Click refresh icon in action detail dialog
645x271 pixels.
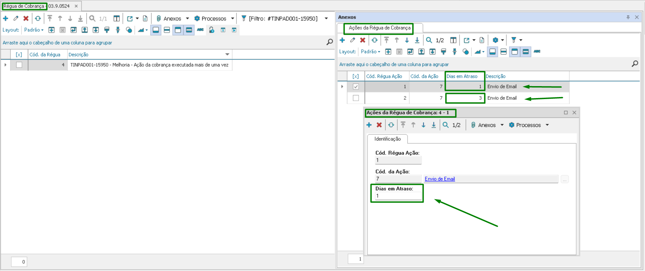pos(391,125)
